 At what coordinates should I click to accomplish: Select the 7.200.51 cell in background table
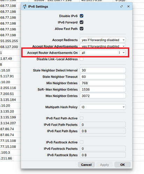click(7, 94)
